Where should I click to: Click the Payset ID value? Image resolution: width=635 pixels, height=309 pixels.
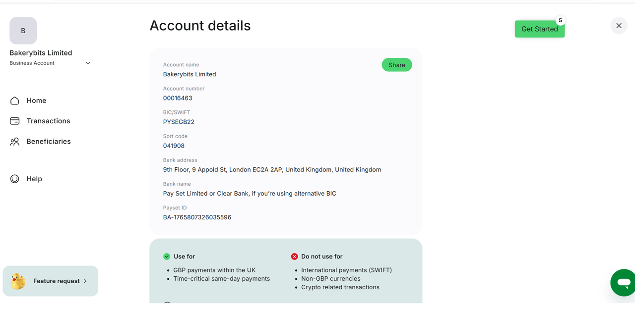pos(197,217)
